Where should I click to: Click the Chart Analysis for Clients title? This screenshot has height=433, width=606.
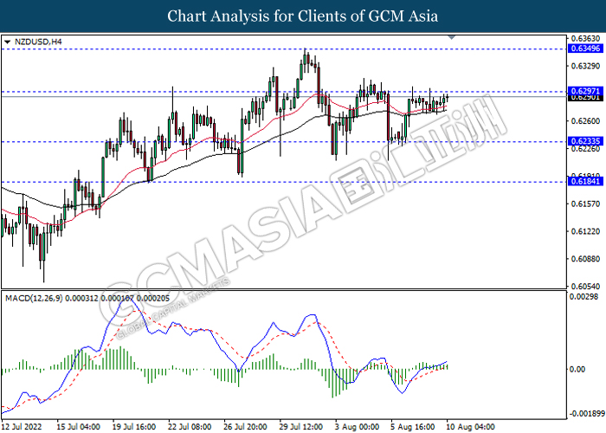(x=303, y=16)
